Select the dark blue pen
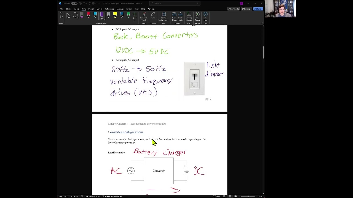This screenshot has width=353, height=198. tap(122, 16)
